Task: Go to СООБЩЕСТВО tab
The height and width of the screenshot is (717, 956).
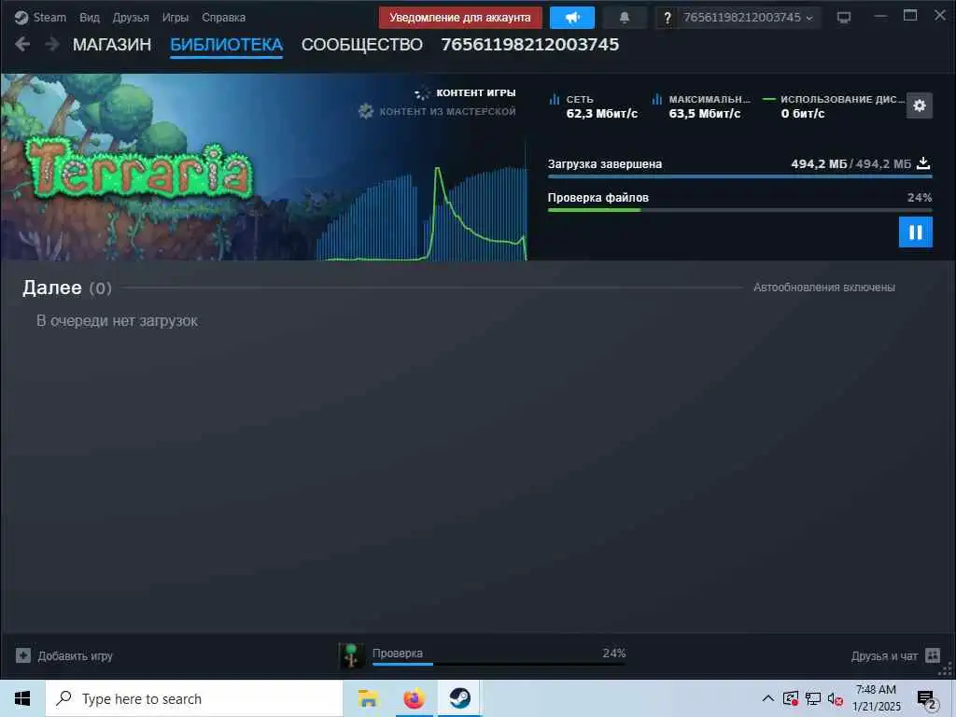Action: (361, 45)
